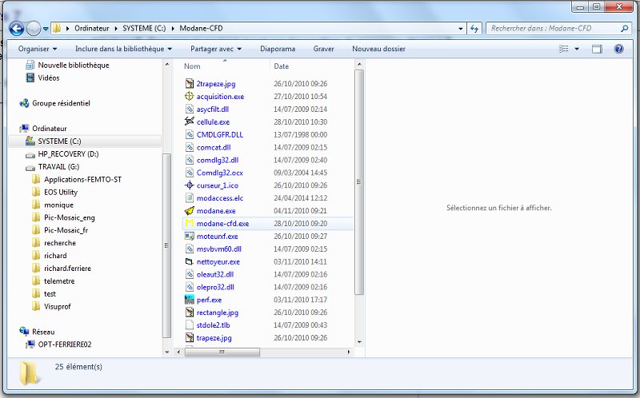640x398 pixels.
Task: Select the file name Comdlg32.ocx
Action: pyautogui.click(x=219, y=173)
